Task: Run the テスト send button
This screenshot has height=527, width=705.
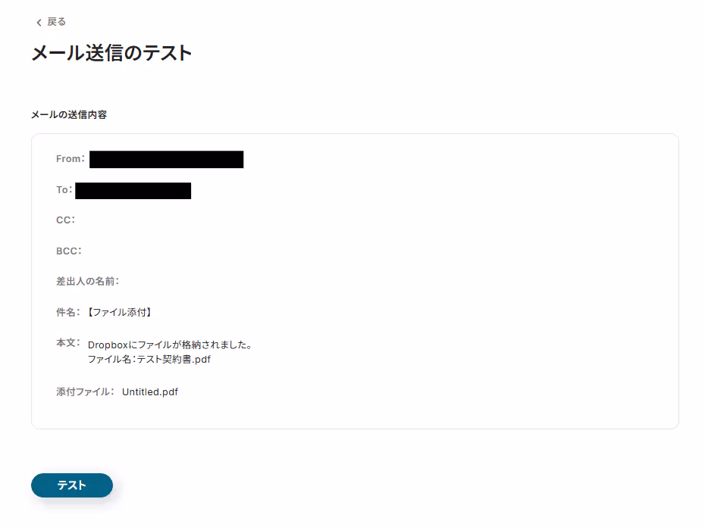Action: pyautogui.click(x=72, y=485)
